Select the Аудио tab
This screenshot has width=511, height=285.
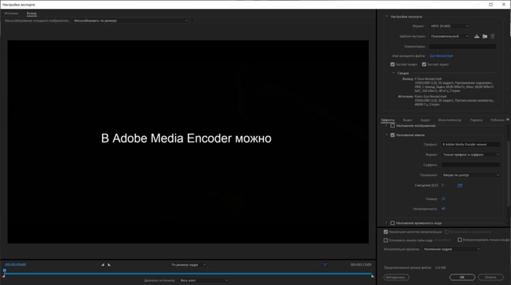coord(425,120)
